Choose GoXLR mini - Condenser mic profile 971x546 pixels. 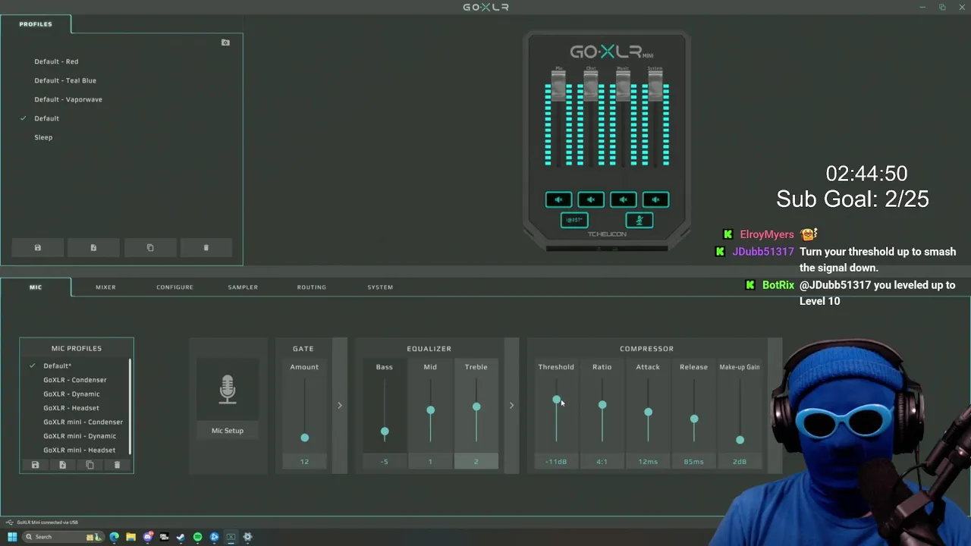83,422
